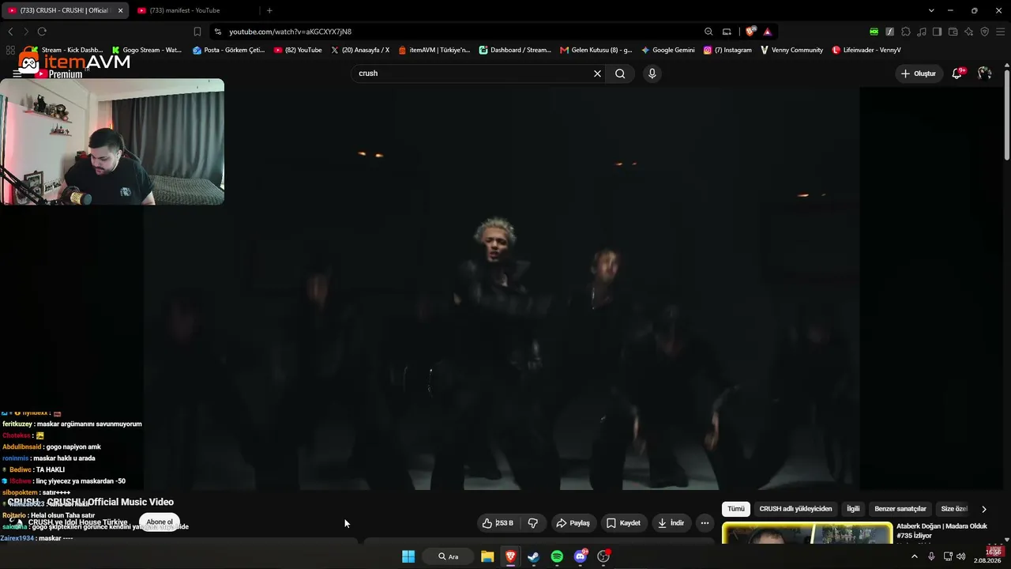Open the music note playlist icon
Viewport: 1011px width, 569px height.
922,32
